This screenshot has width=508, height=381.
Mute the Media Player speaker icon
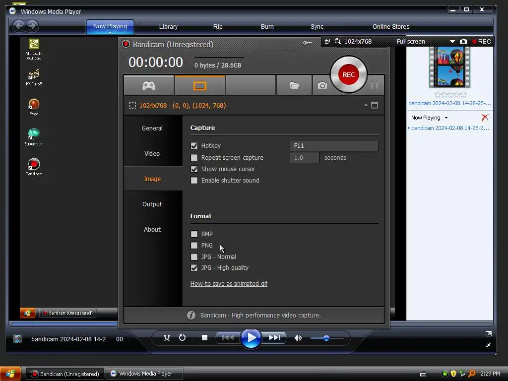click(x=298, y=338)
